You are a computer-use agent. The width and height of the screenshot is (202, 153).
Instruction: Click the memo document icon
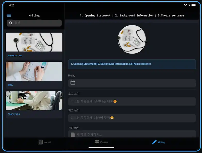tap(73, 135)
